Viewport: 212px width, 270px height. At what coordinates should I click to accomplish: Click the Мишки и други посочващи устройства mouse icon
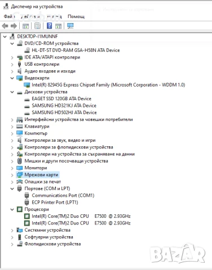(x=19, y=161)
